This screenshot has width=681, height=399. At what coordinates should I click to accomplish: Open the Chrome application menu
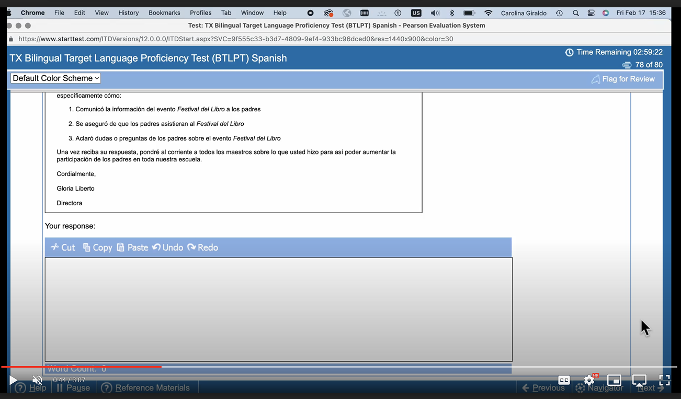click(x=32, y=13)
